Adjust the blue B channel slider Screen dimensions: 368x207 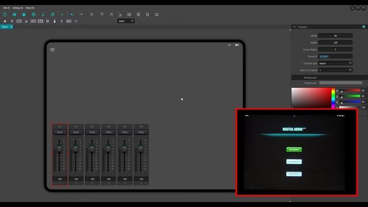point(350,102)
